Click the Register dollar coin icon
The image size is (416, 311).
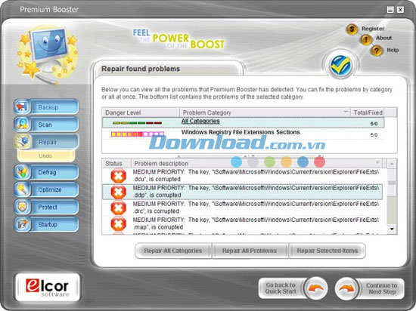point(352,29)
